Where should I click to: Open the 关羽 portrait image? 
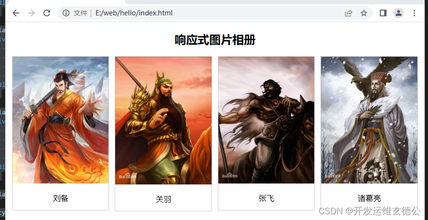tap(163, 121)
